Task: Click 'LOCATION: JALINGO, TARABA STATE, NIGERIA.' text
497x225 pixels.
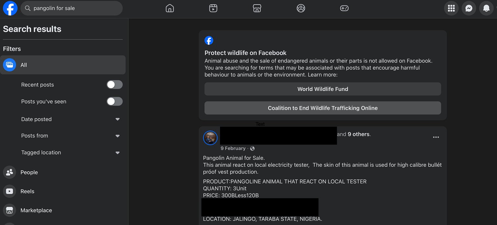Action: pos(263,219)
